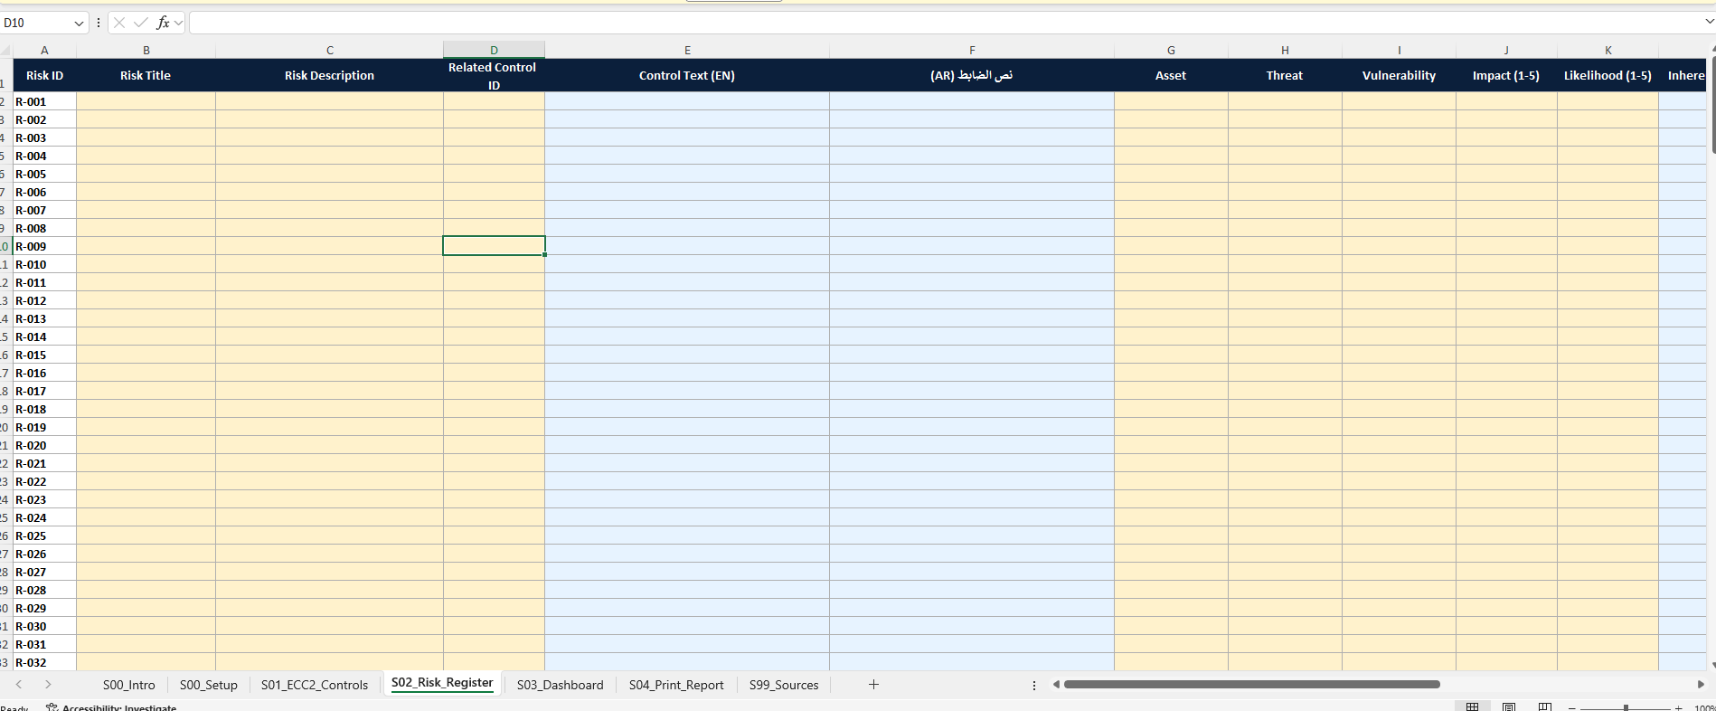Click the Related Control ID header cell

(x=494, y=75)
